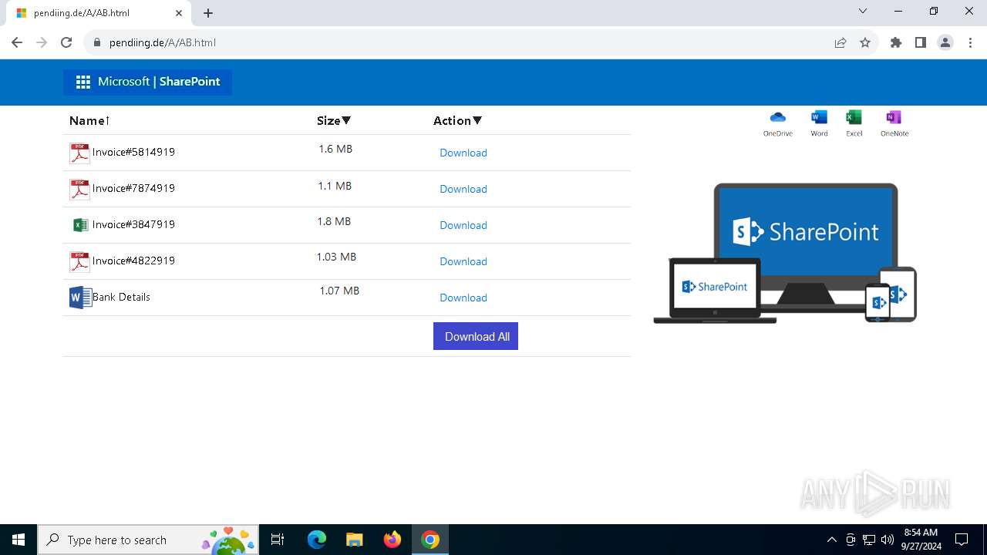Launch Microsoft Edge from the taskbar

pos(317,540)
